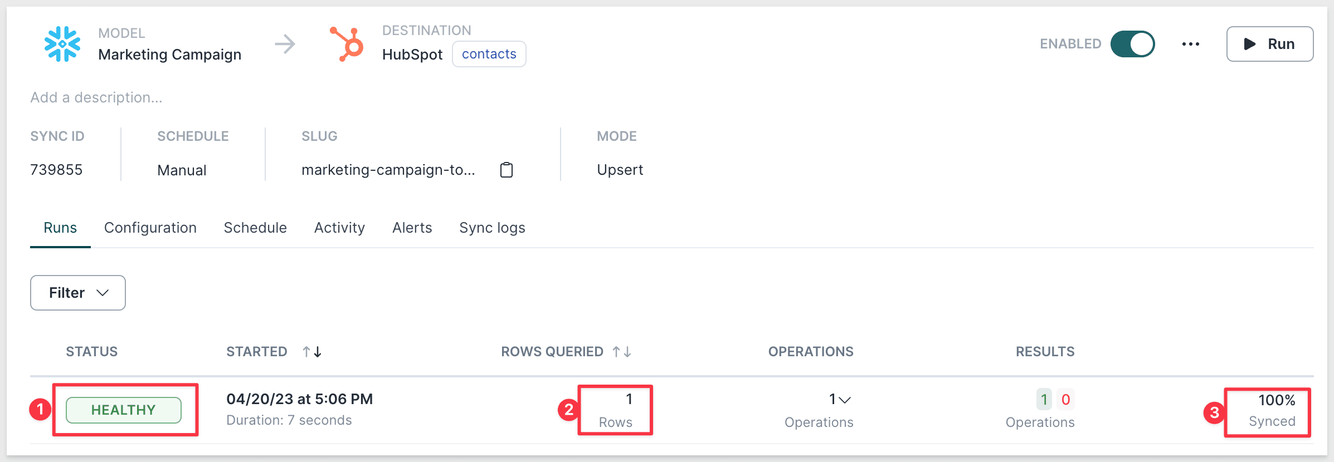Screen dimensions: 1334x462
Task: Click the arrow between model and destination
Action: (x=285, y=44)
